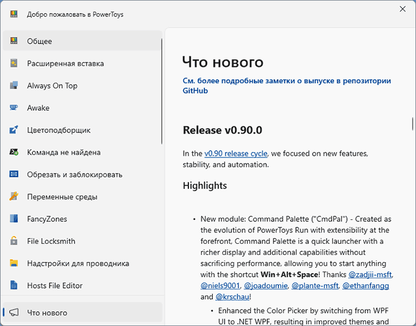Open Команда не найдена module

(x=82, y=152)
